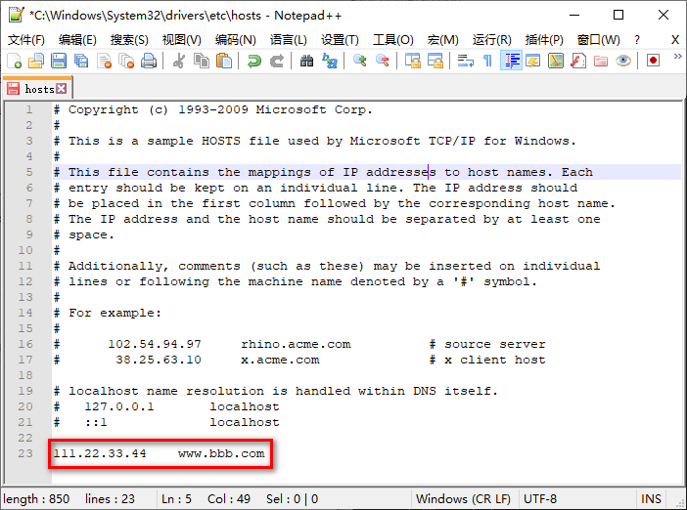Cut the selection with the scissors icon

tap(179, 61)
